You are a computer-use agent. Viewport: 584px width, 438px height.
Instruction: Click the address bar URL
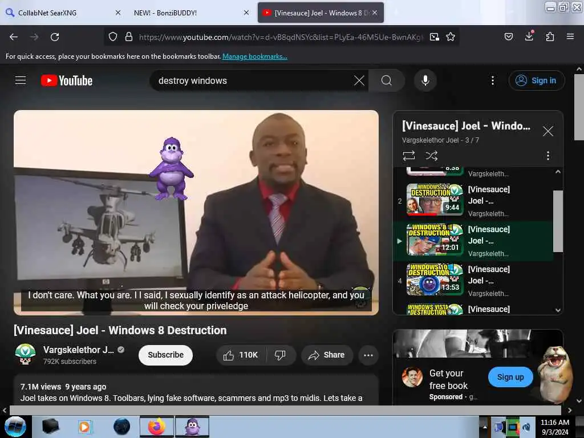point(281,37)
